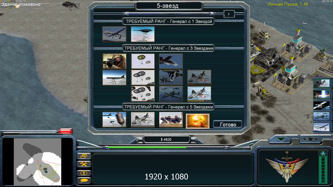Image resolution: width=333 pixels, height=187 pixels.
Task: Choose the nuclear explosion power icon
Action: 197,121
